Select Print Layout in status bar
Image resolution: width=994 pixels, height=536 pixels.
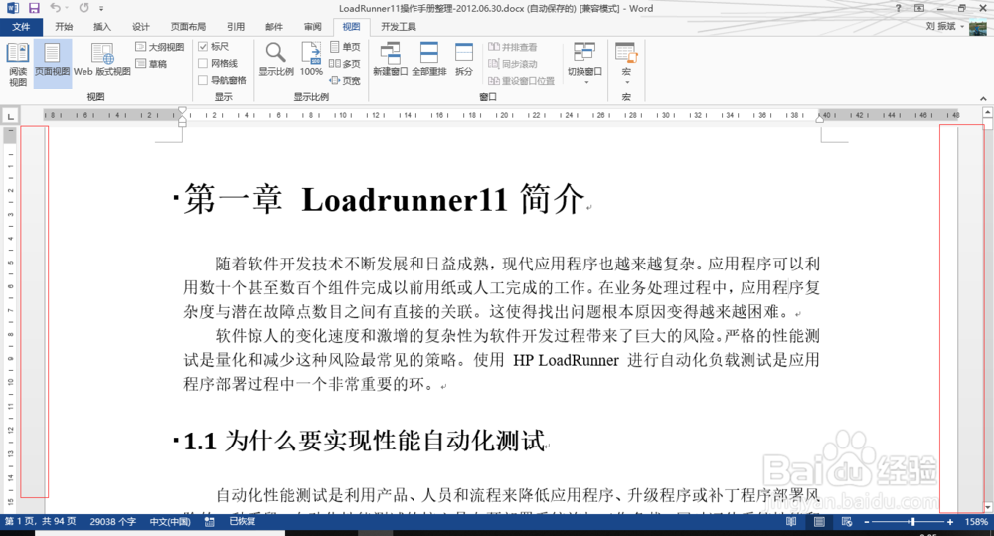pyautogui.click(x=819, y=521)
